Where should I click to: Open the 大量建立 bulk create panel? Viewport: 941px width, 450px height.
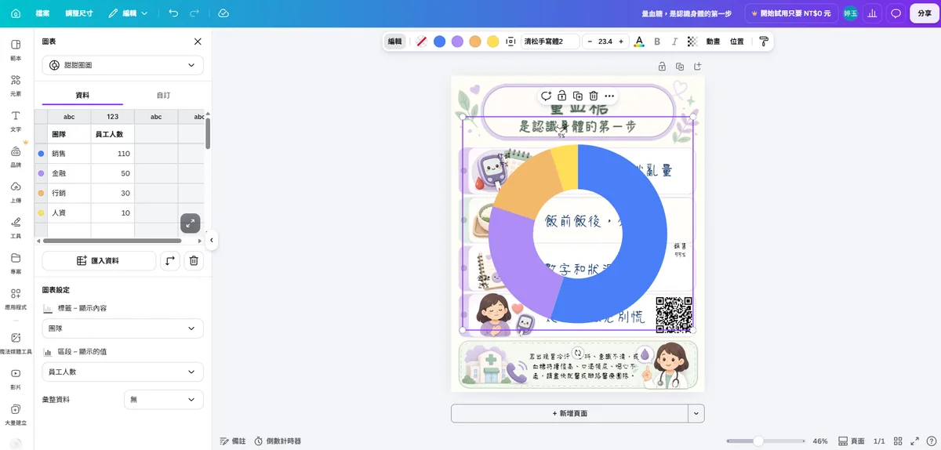pos(16,414)
